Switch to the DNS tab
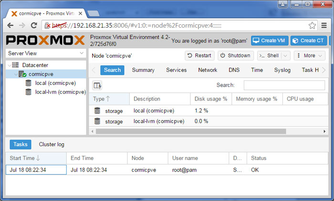This screenshot has height=201, width=334. pos(234,70)
